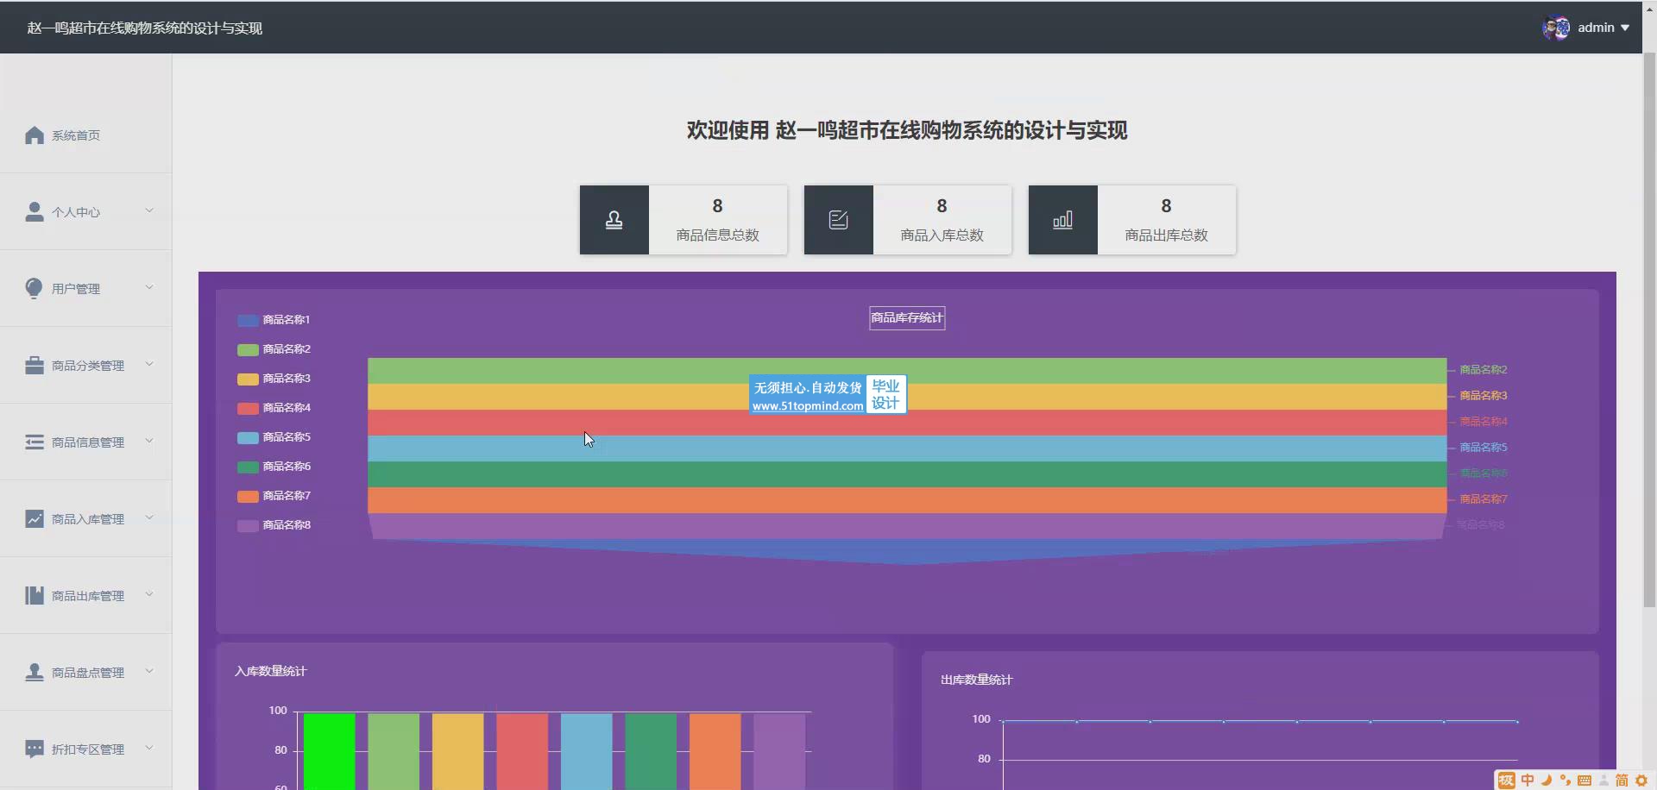Click the green 商品名称2 funnel band
Viewport: 1657px width, 790px height.
[907, 371]
